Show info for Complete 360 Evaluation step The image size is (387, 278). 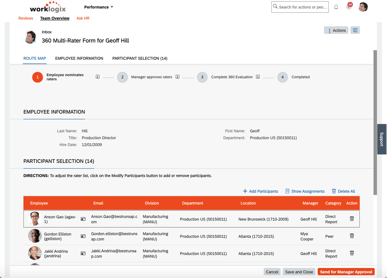(x=258, y=77)
